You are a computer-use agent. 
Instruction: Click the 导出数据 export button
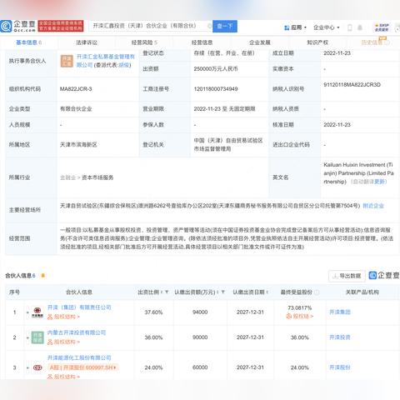tap(347, 276)
